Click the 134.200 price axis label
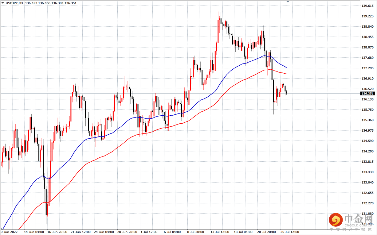The image size is (377, 235). 367,152
